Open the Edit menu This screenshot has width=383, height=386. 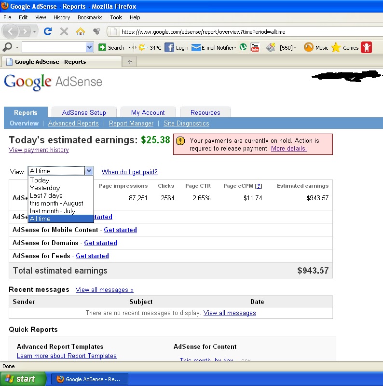point(23,17)
